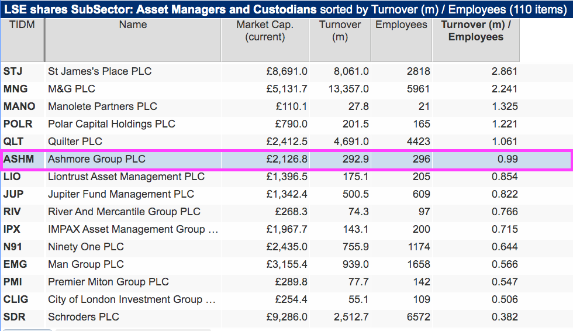Click Polar Capital Holdings PLC name
Image resolution: width=573 pixels, height=331 pixels.
[x=112, y=124]
